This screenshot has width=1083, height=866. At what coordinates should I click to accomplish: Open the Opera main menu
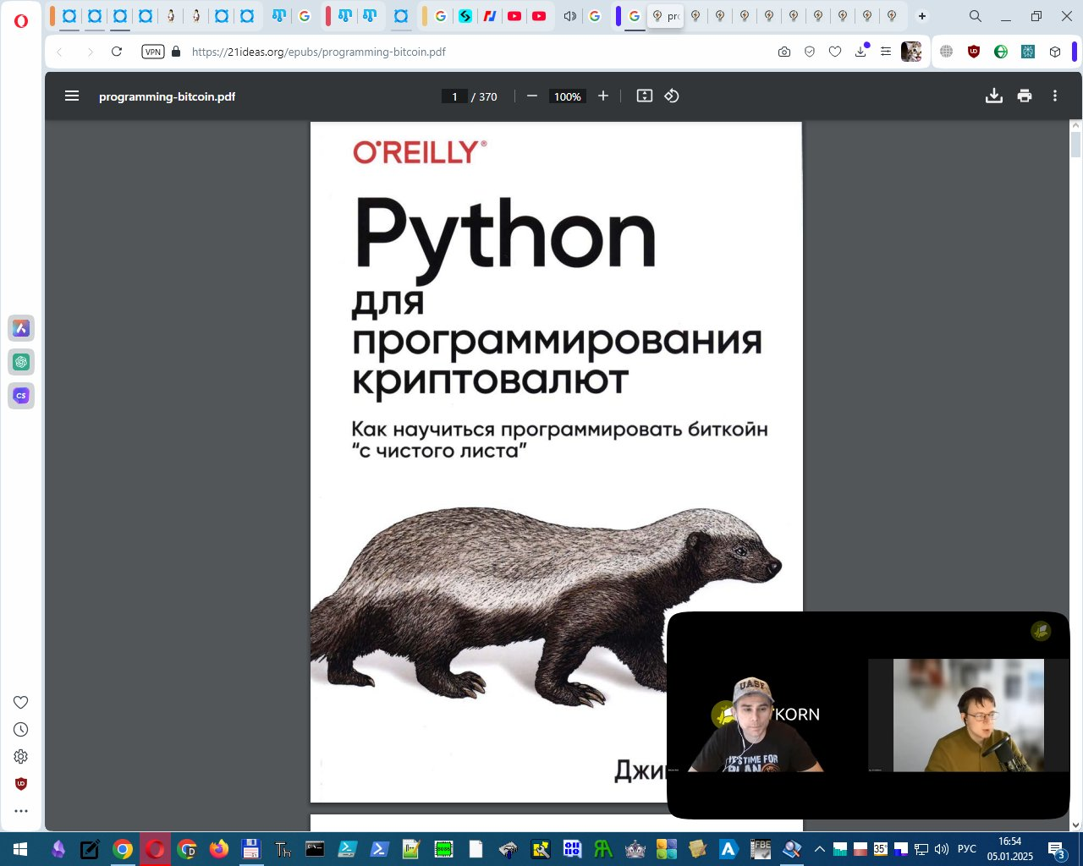coord(21,20)
